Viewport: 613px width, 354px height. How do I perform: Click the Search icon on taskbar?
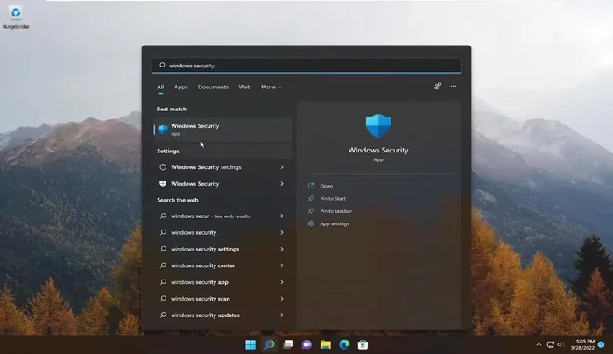pos(270,344)
